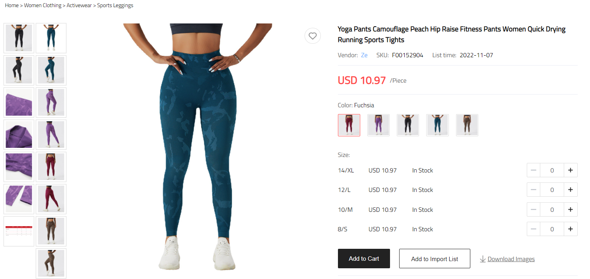Image resolution: width=590 pixels, height=279 pixels.
Task: Select the fuchsia color swatch
Action: pyautogui.click(x=349, y=125)
